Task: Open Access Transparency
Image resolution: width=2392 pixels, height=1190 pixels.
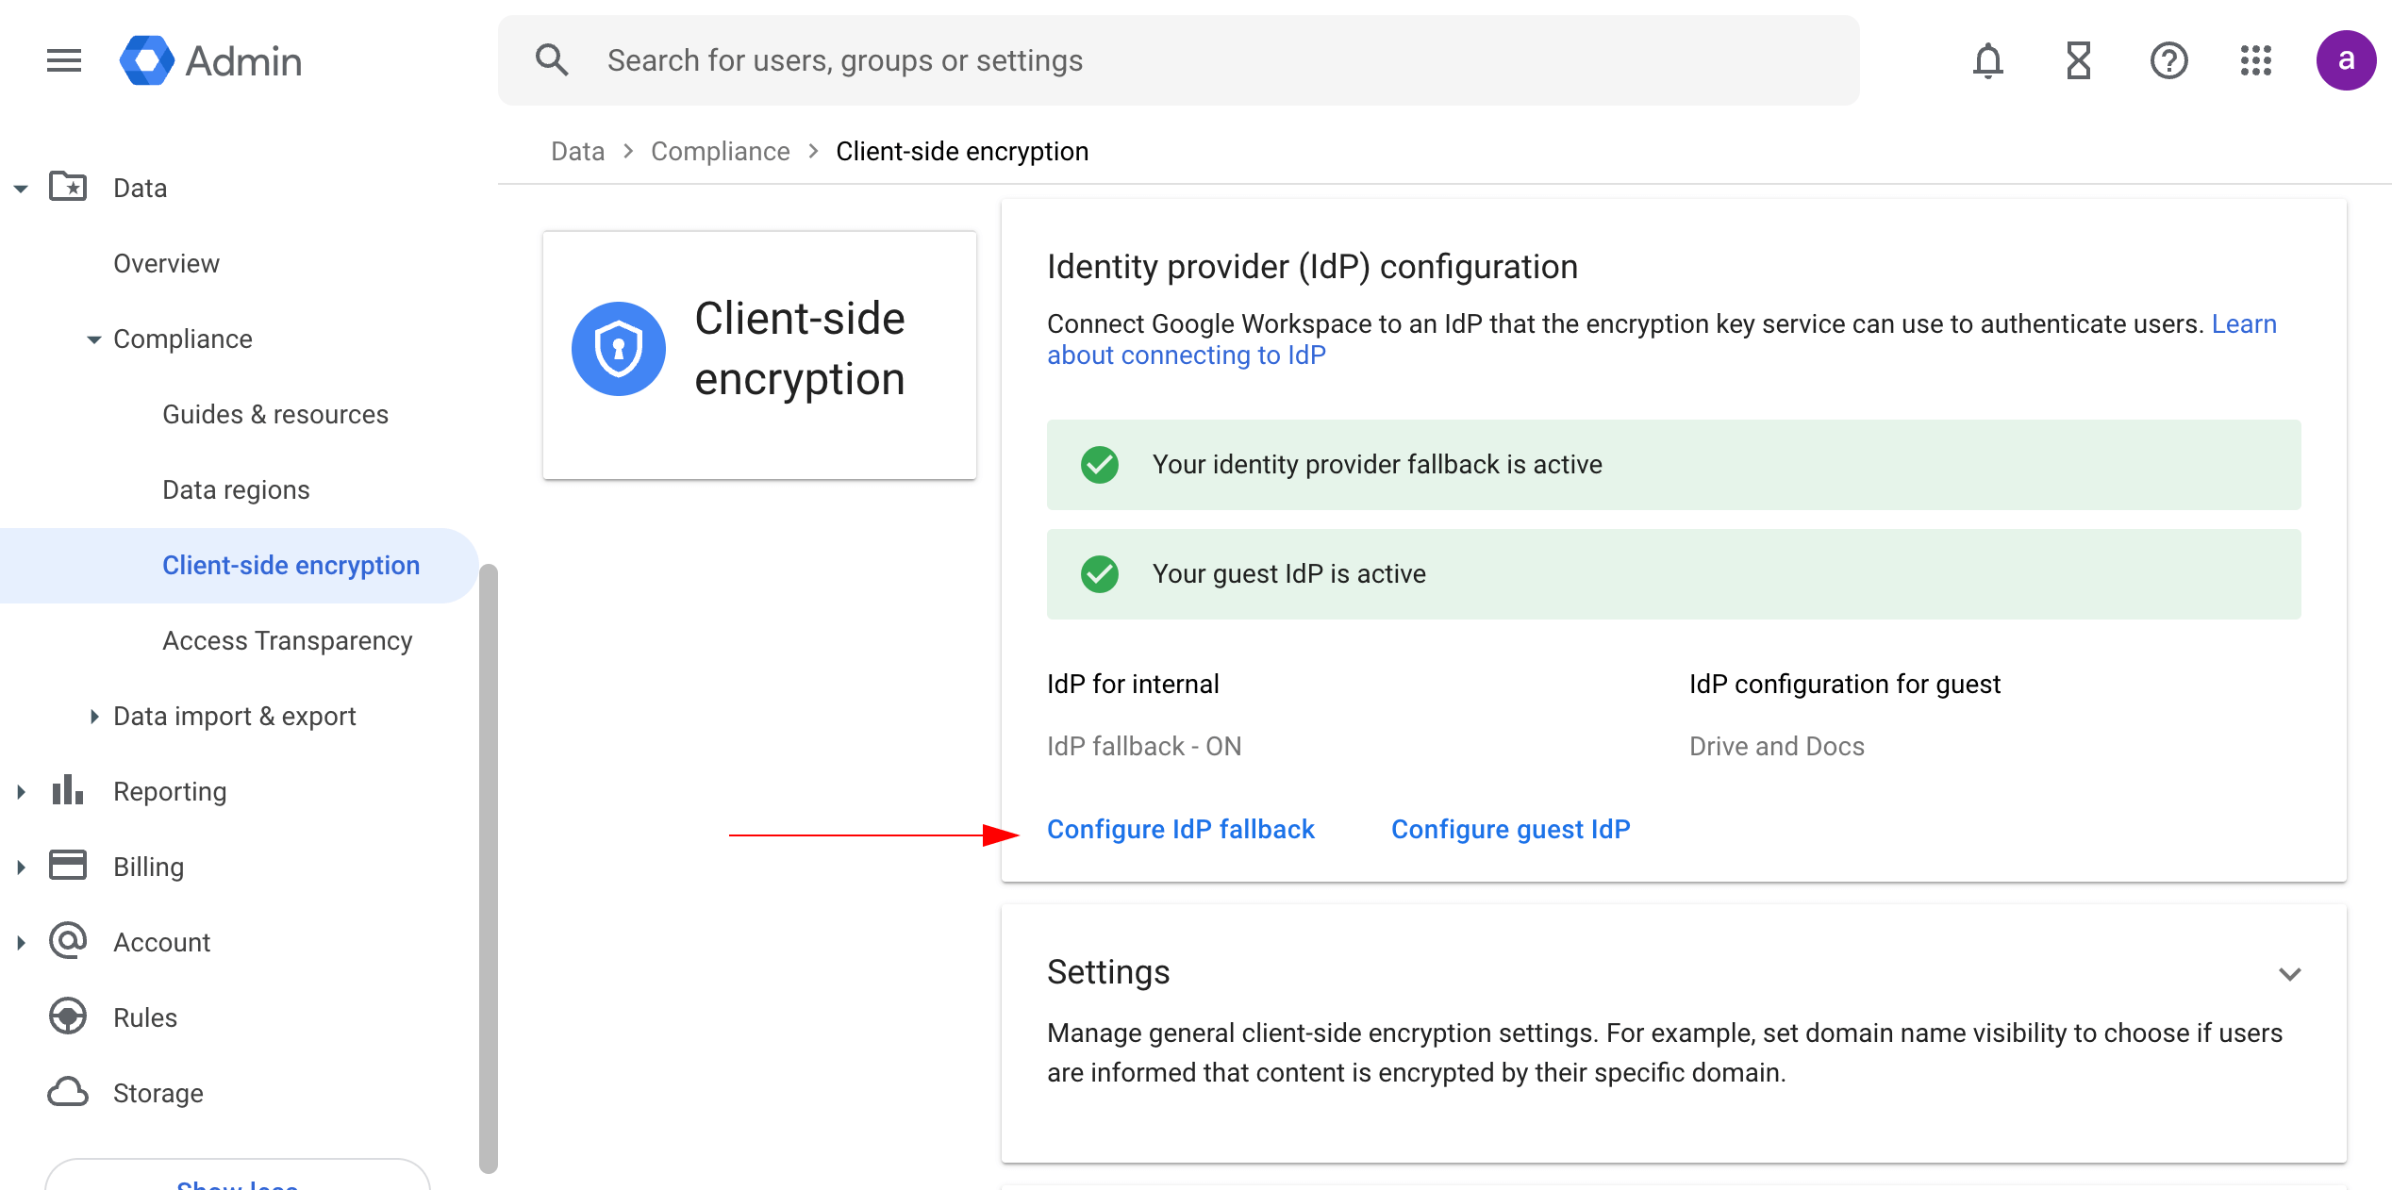Action: (x=288, y=641)
